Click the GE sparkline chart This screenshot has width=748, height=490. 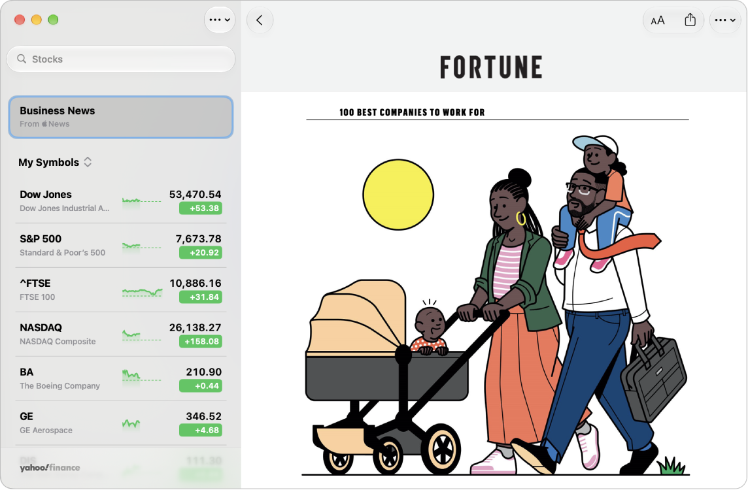[x=131, y=423]
